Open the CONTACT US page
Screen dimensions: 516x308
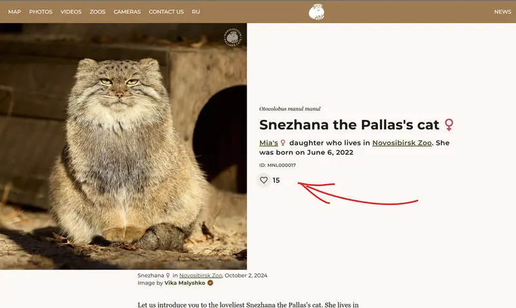point(166,12)
